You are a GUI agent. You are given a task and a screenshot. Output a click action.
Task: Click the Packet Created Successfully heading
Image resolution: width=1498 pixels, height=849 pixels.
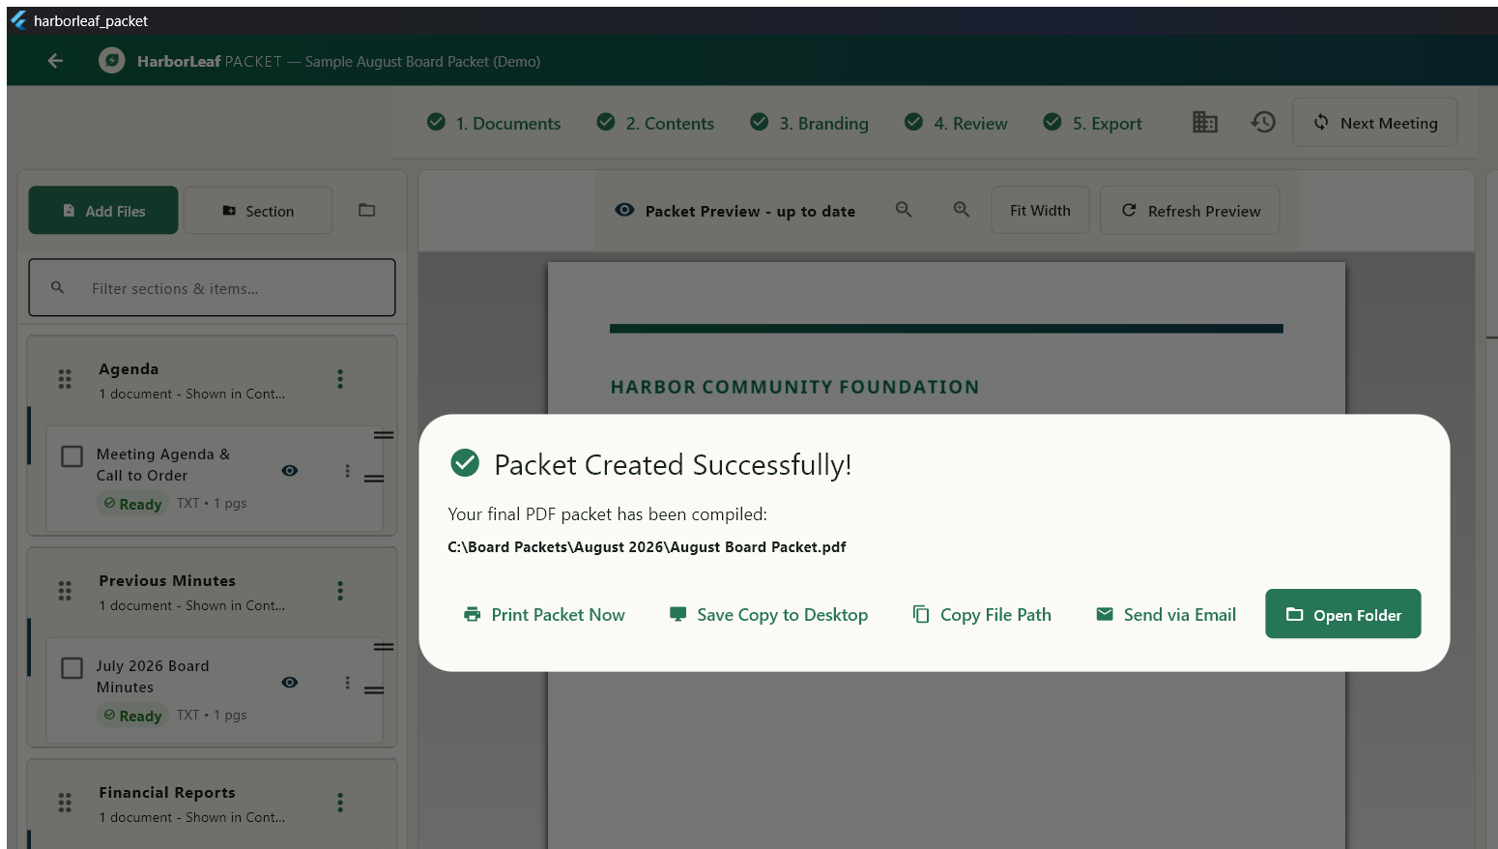pos(673,465)
